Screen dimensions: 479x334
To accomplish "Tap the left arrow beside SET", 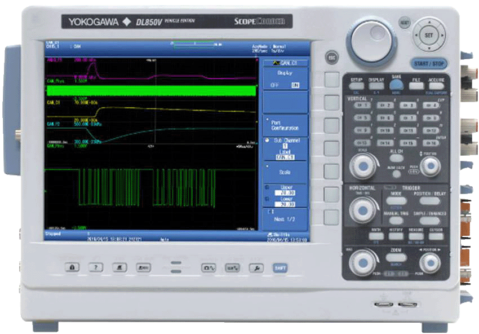I will [416, 35].
